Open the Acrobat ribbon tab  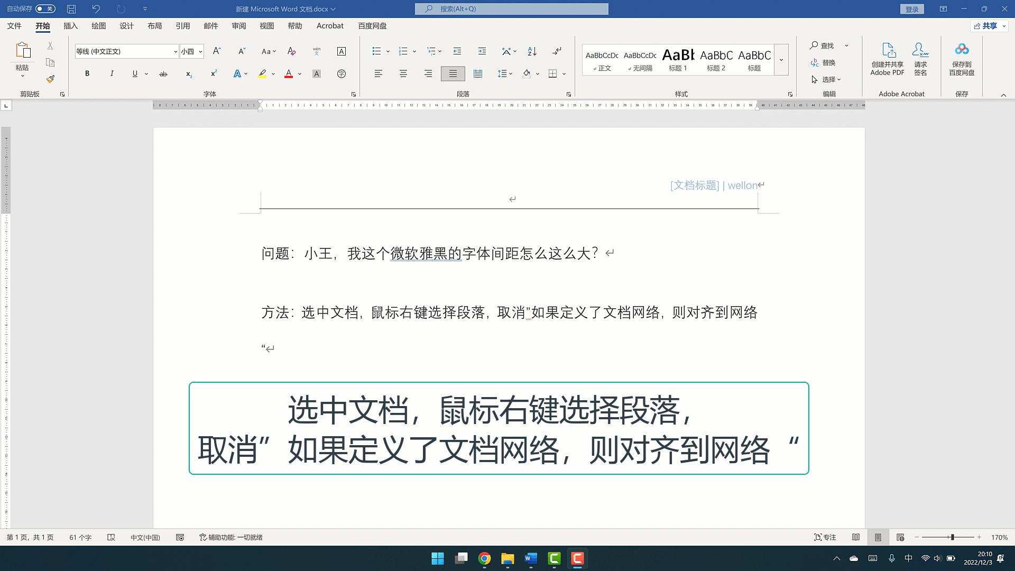click(329, 25)
